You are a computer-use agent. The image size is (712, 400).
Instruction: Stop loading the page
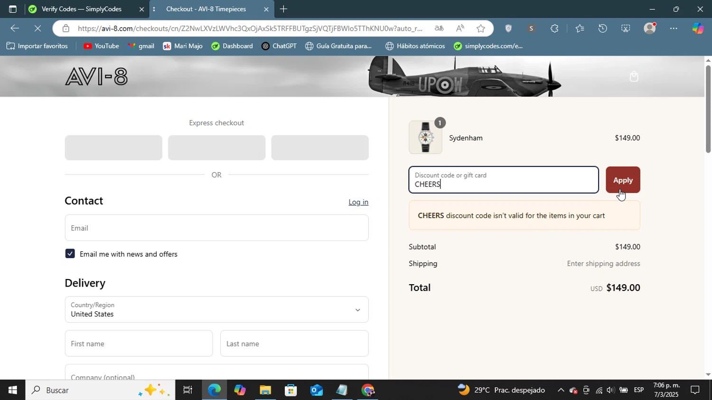pyautogui.click(x=37, y=28)
